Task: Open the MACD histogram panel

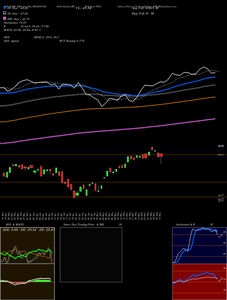Action: click(x=27, y=282)
